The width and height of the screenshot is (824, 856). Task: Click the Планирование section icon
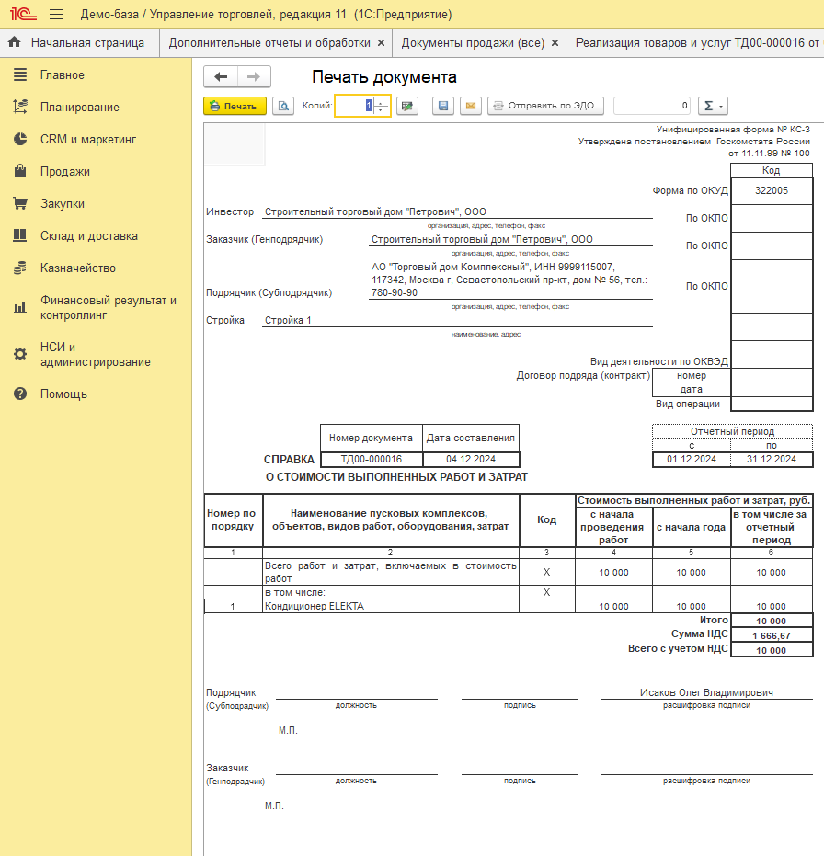pos(20,107)
